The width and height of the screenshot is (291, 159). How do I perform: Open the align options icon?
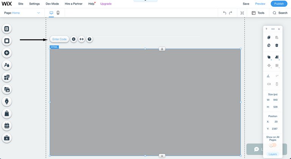(277, 57)
